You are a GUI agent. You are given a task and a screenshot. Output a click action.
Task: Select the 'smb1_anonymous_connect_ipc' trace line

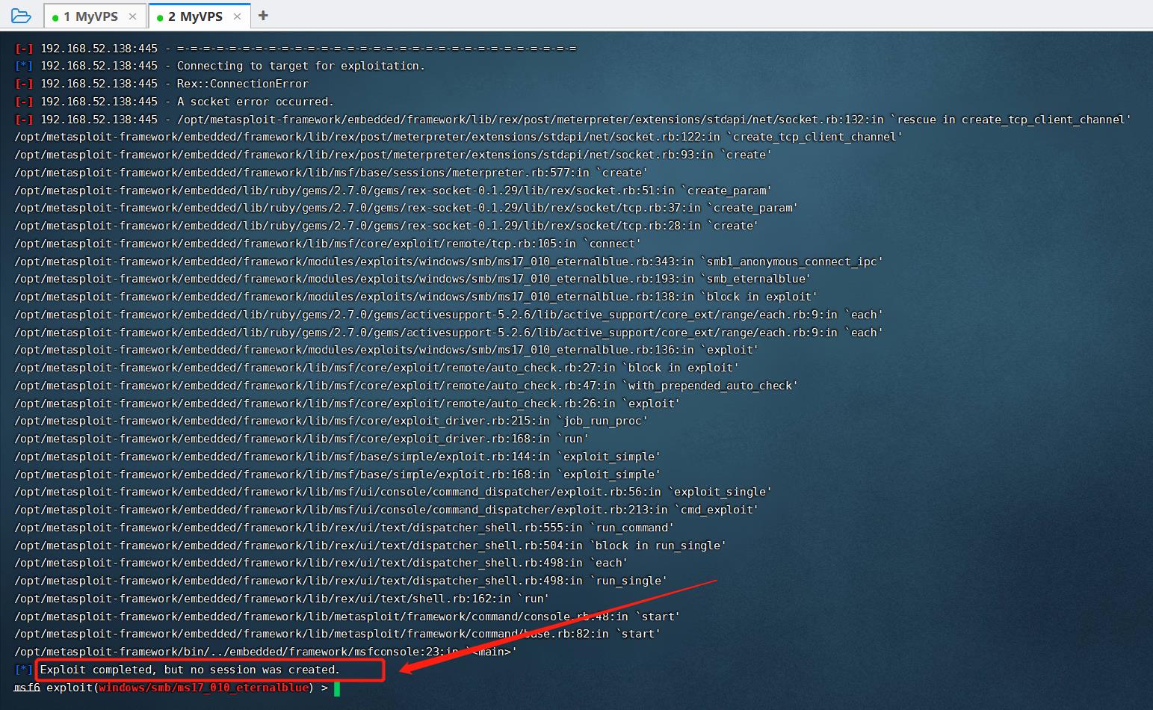tap(448, 262)
